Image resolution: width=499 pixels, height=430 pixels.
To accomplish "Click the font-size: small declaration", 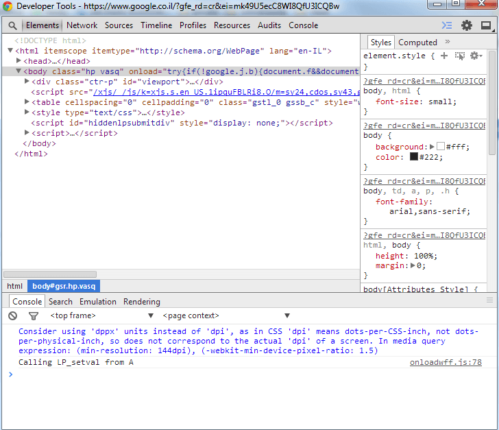I will coord(415,101).
